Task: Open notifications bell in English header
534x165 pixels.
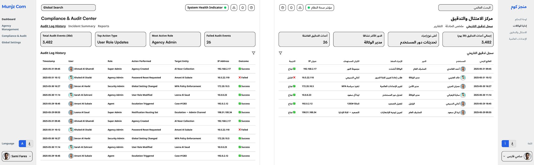Action: coord(243,8)
